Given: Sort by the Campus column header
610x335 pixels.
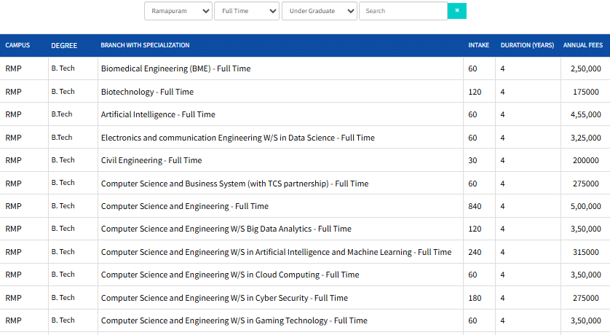Looking at the screenshot, I should (x=17, y=45).
